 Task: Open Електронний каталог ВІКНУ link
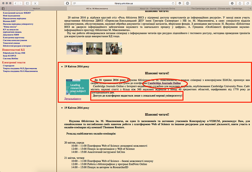point(17,13)
